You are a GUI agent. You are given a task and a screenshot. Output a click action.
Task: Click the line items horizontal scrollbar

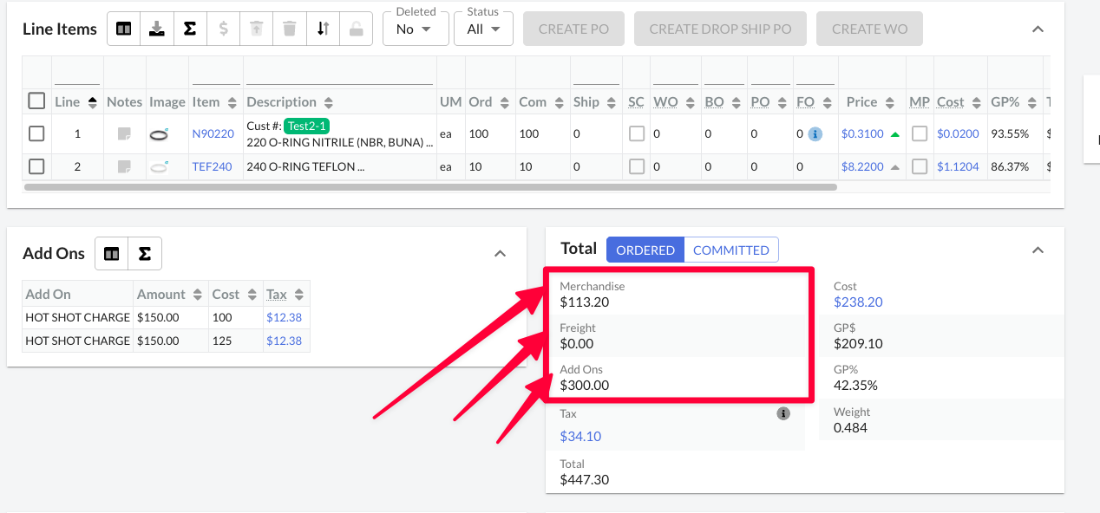tap(431, 186)
